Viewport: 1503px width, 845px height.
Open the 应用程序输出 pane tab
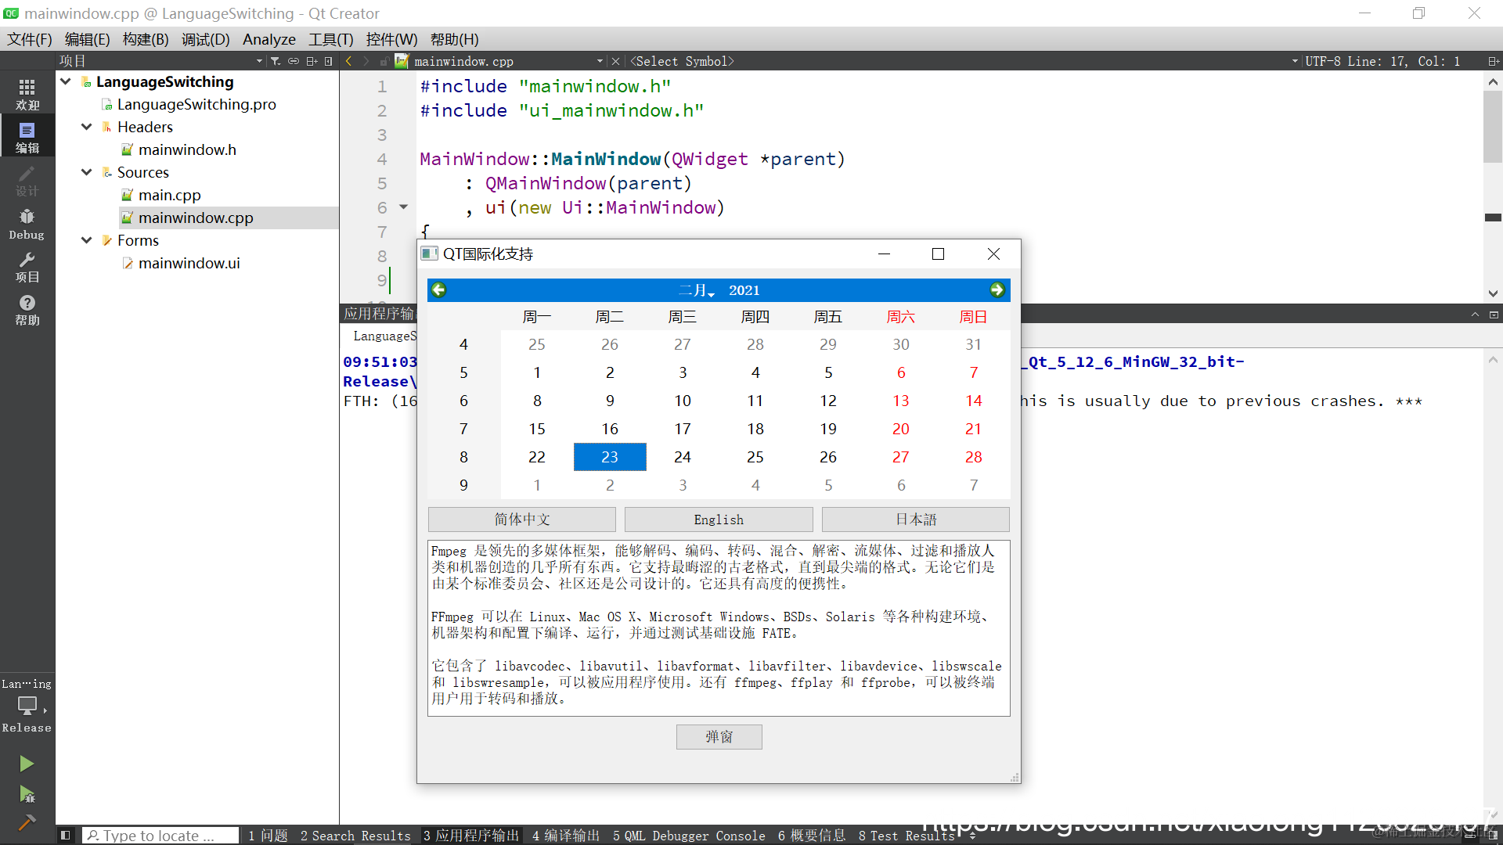click(471, 836)
